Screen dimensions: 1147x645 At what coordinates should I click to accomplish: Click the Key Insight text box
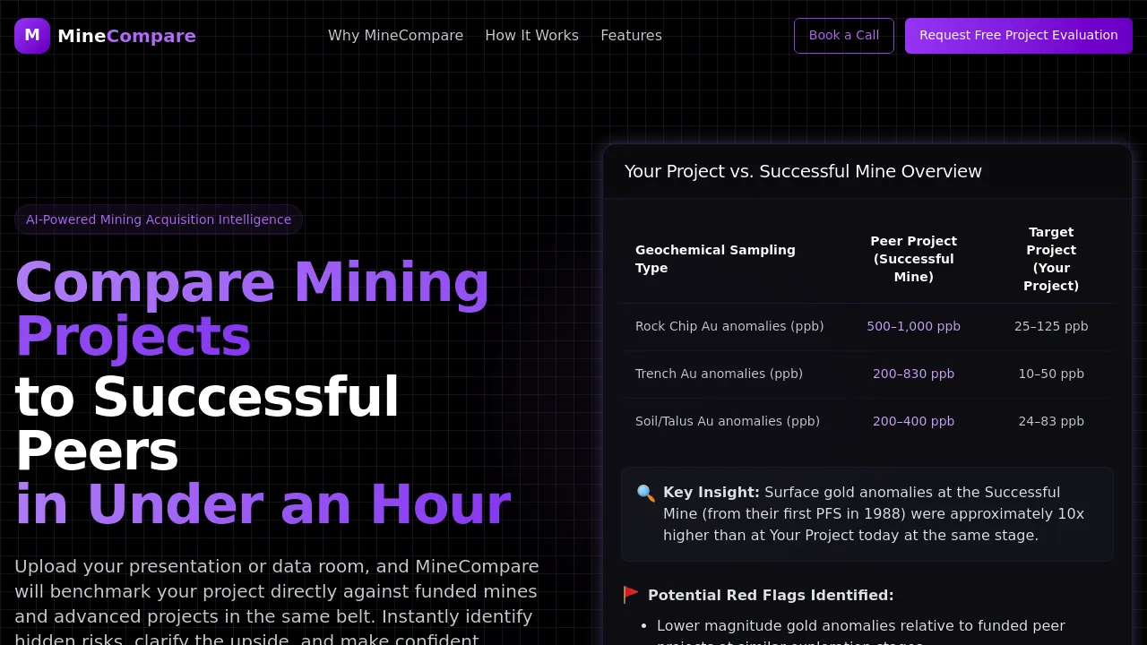[867, 514]
